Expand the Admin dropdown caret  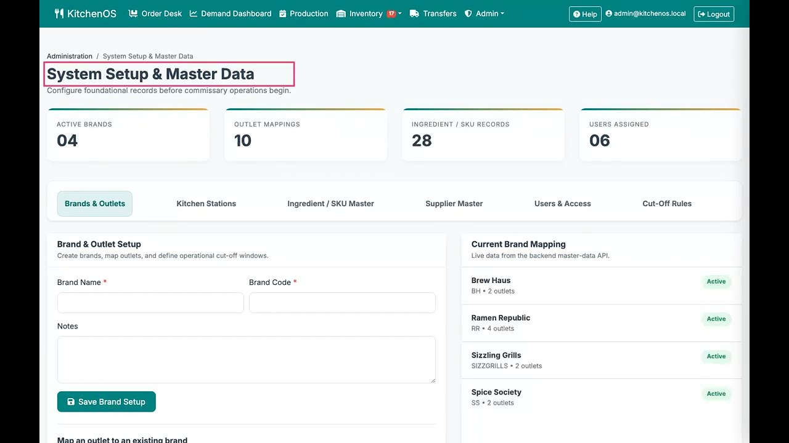(x=502, y=14)
